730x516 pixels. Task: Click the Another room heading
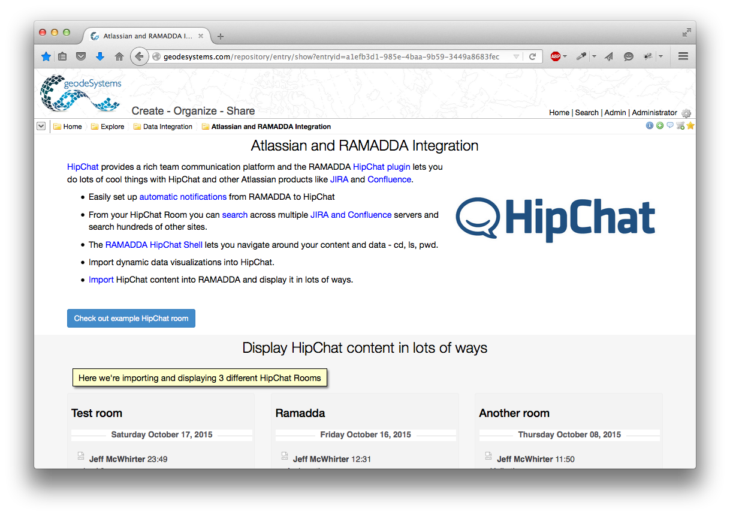point(514,413)
